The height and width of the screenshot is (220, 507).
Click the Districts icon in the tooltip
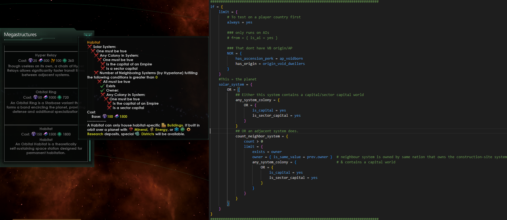137,134
